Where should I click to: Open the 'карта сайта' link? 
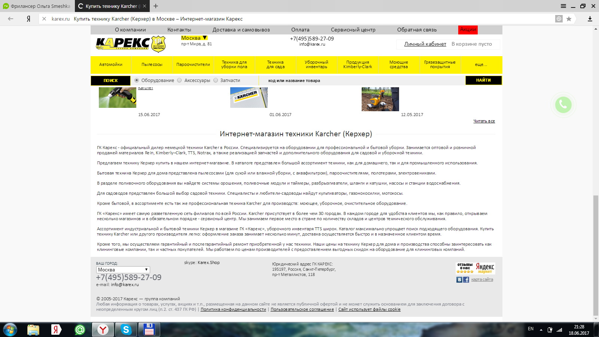click(x=482, y=279)
